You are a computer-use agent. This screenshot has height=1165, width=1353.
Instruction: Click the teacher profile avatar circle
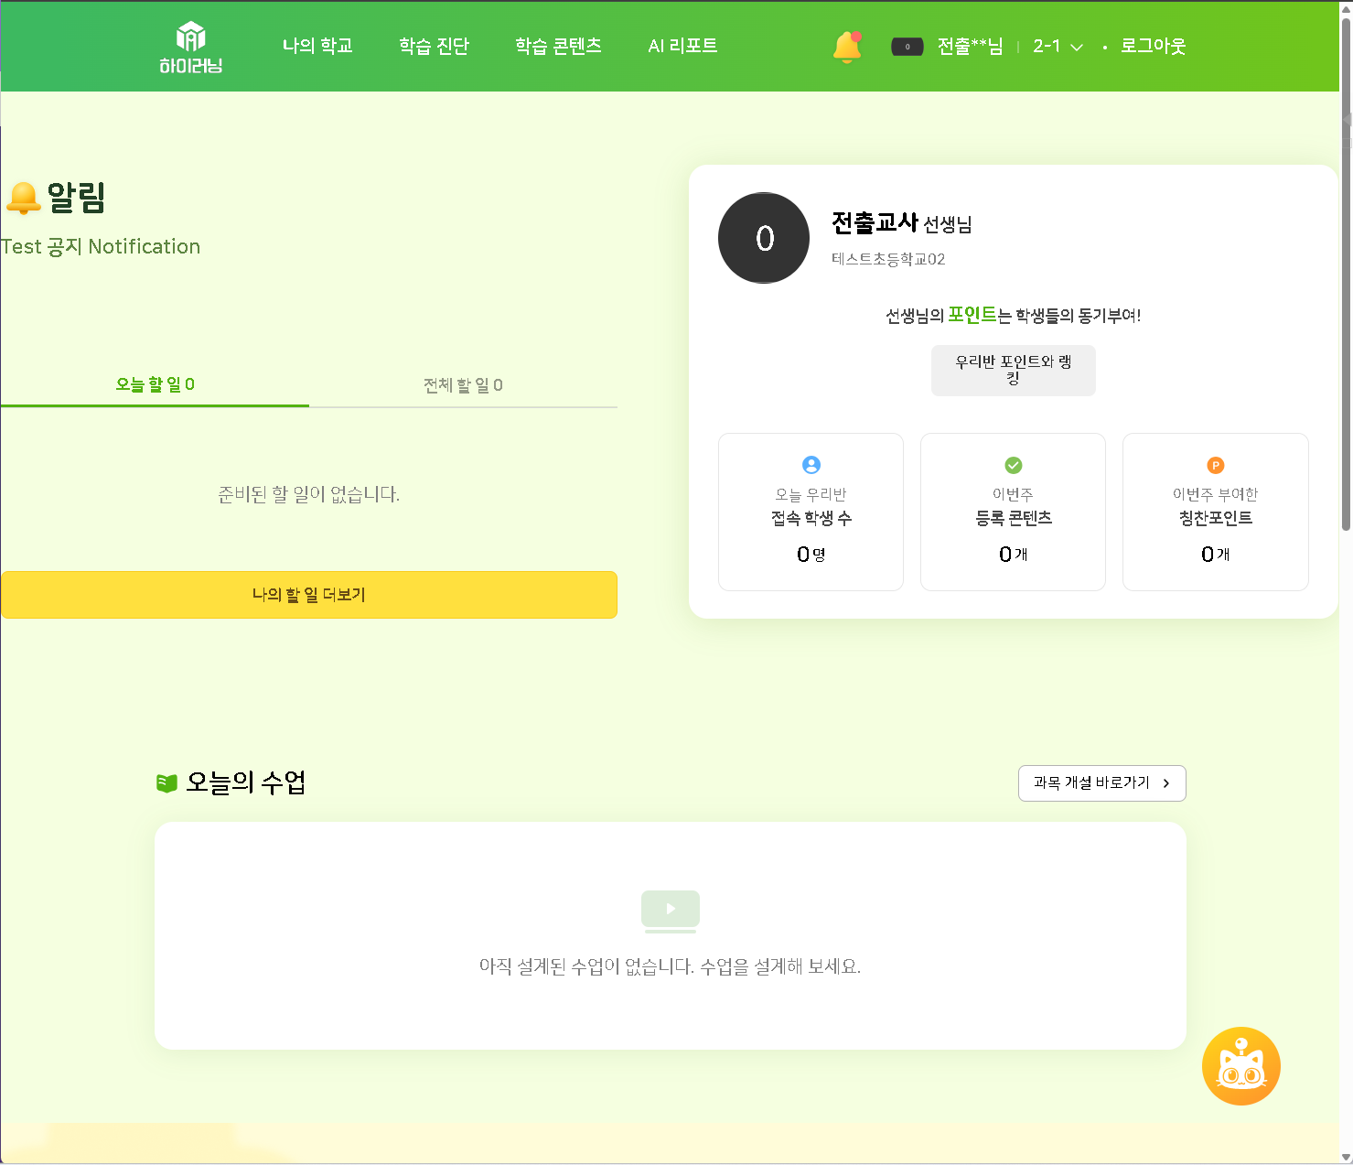point(764,238)
